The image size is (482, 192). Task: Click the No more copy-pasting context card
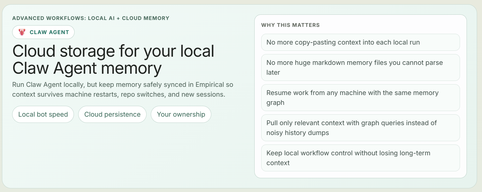(360, 42)
